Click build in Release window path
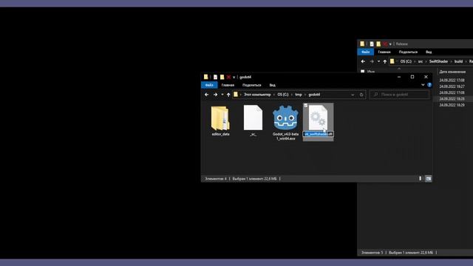Image resolution: width=473 pixels, height=266 pixels. pyautogui.click(x=458, y=61)
